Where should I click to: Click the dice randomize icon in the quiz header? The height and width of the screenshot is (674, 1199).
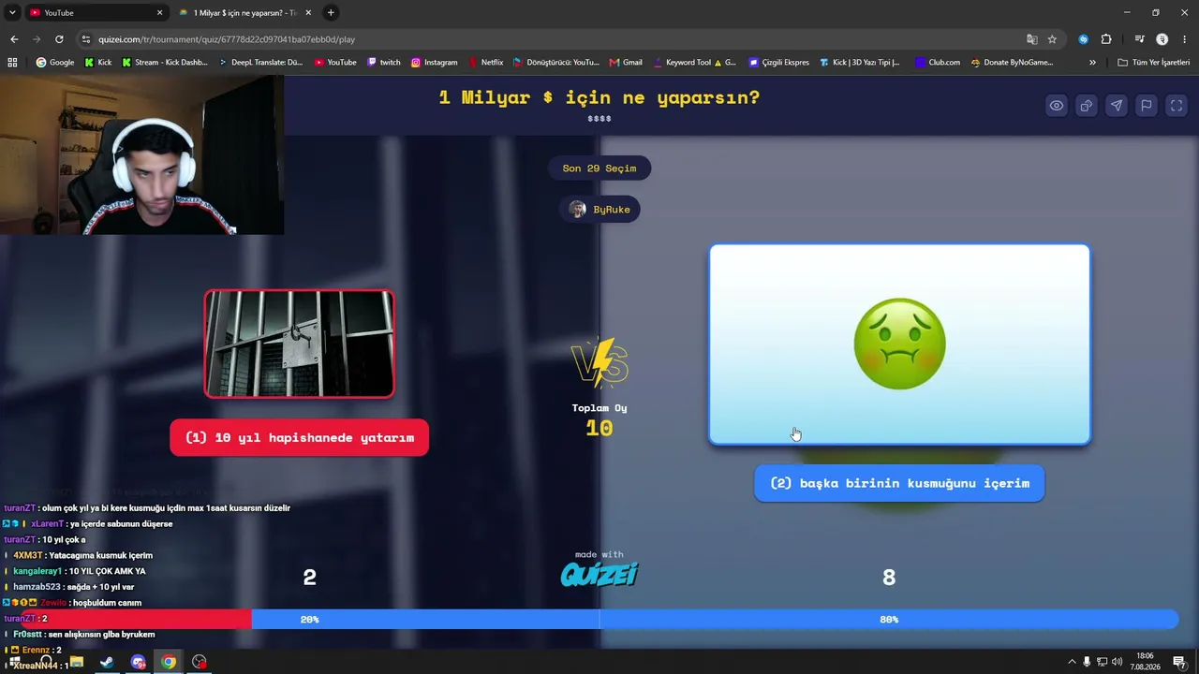[1086, 106]
